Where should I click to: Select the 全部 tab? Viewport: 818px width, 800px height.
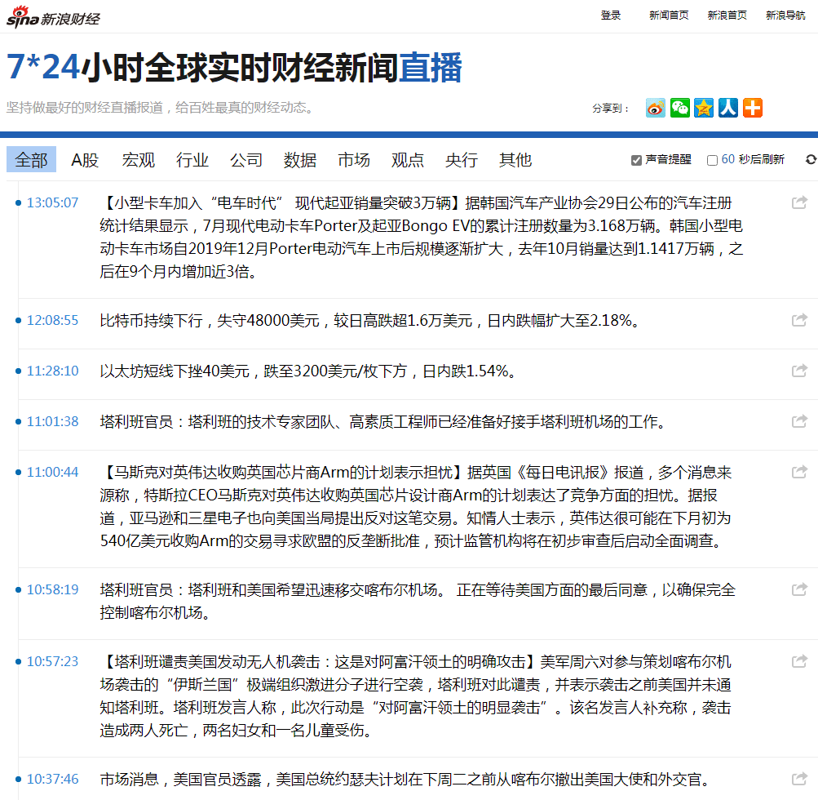(31, 159)
